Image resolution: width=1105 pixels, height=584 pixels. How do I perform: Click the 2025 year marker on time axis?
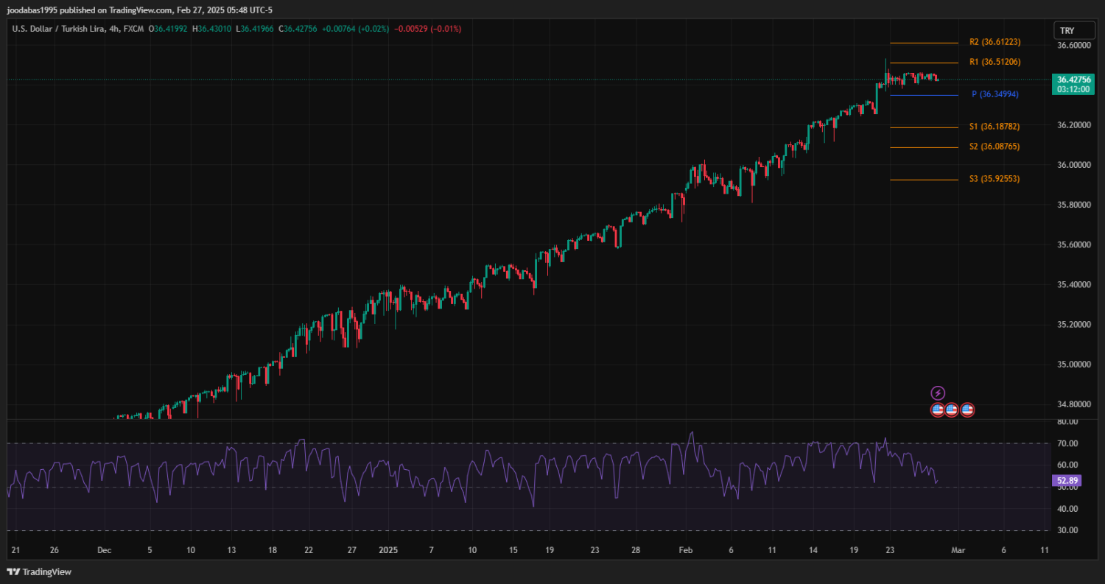(388, 550)
